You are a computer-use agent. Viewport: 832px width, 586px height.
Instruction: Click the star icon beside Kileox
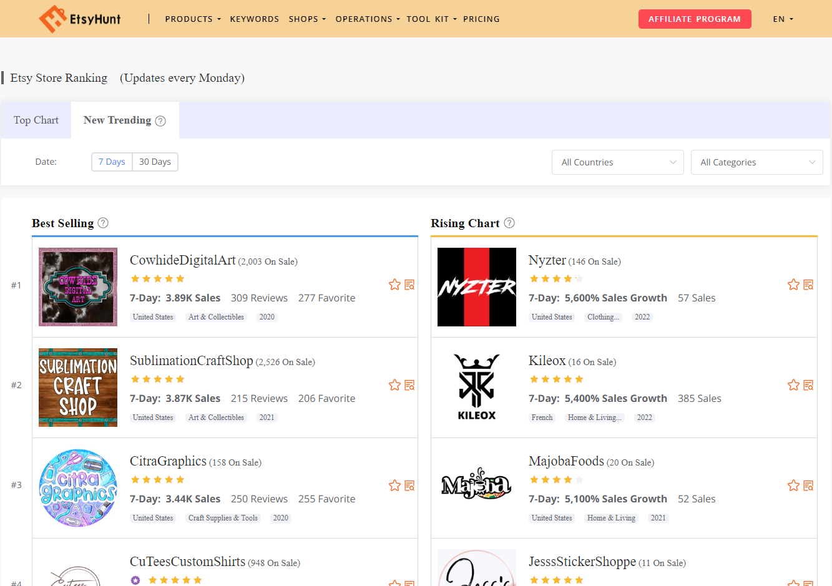(x=793, y=385)
